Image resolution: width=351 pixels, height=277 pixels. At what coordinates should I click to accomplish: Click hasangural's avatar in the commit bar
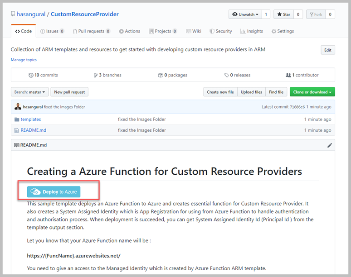coord(18,106)
